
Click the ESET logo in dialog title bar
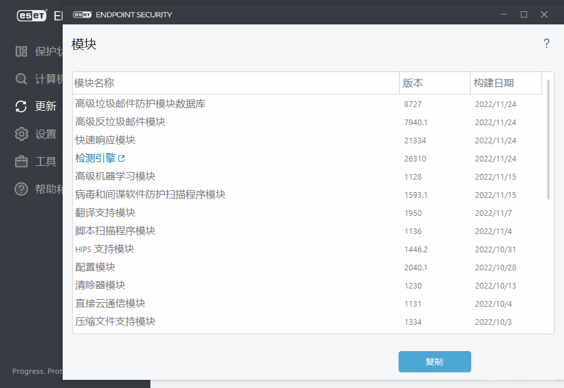(81, 14)
